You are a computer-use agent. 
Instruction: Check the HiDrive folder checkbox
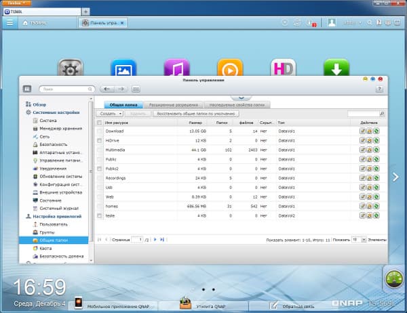pyautogui.click(x=100, y=140)
